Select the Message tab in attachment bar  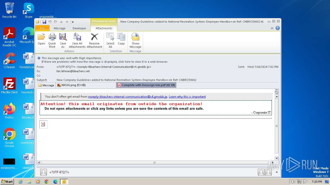[x=46, y=85]
